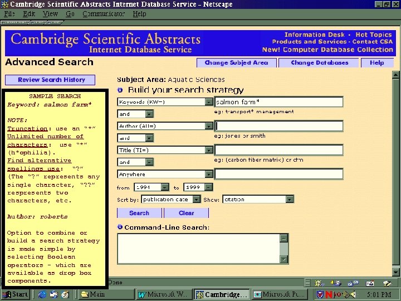Click the Author search text field
The image size is (401, 301).
(x=278, y=126)
